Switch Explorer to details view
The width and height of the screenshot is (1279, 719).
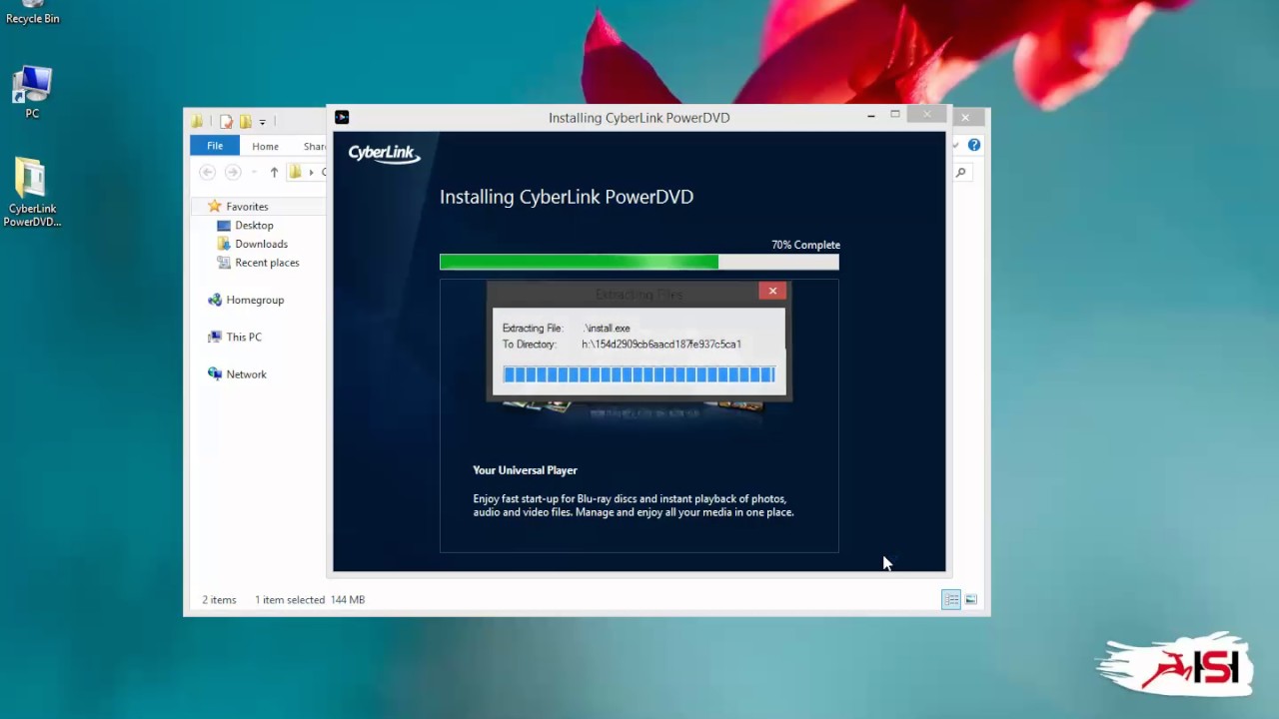[951, 599]
